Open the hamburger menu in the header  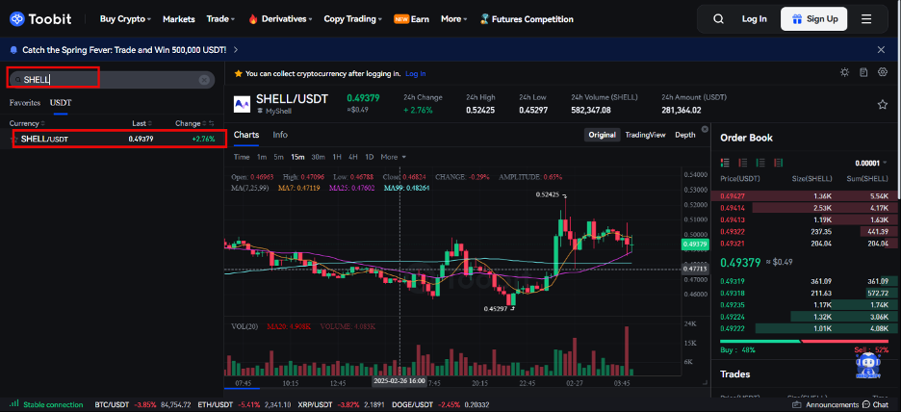pyautogui.click(x=866, y=18)
